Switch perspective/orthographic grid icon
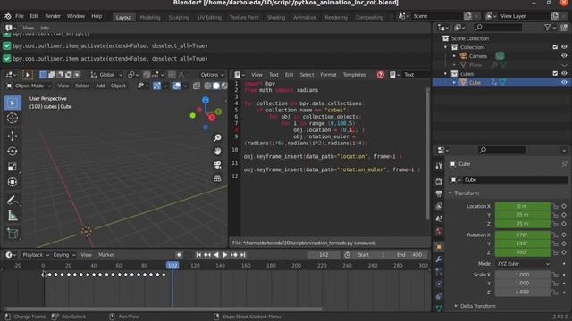Viewport: 572px width, 321px height. tap(217, 178)
